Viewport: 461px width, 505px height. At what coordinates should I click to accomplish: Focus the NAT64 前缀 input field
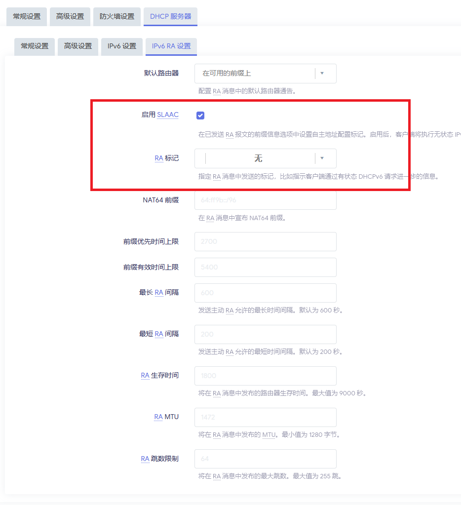coord(265,200)
